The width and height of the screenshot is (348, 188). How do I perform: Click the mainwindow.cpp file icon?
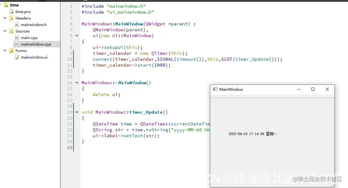(17, 44)
